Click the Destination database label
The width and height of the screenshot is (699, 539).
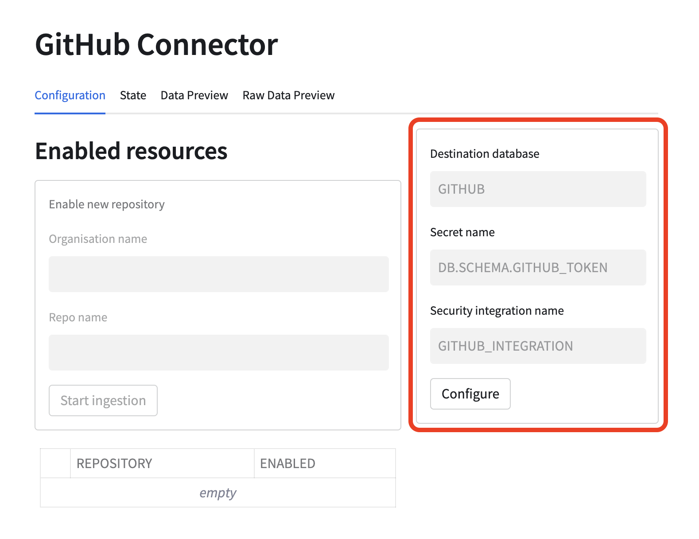485,154
